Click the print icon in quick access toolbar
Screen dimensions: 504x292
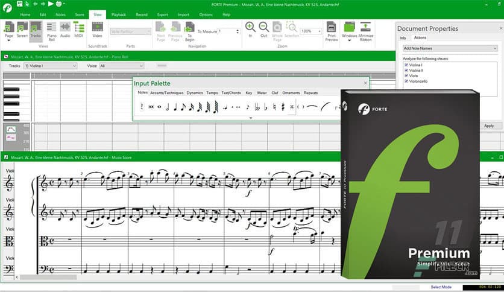(x=58, y=4)
